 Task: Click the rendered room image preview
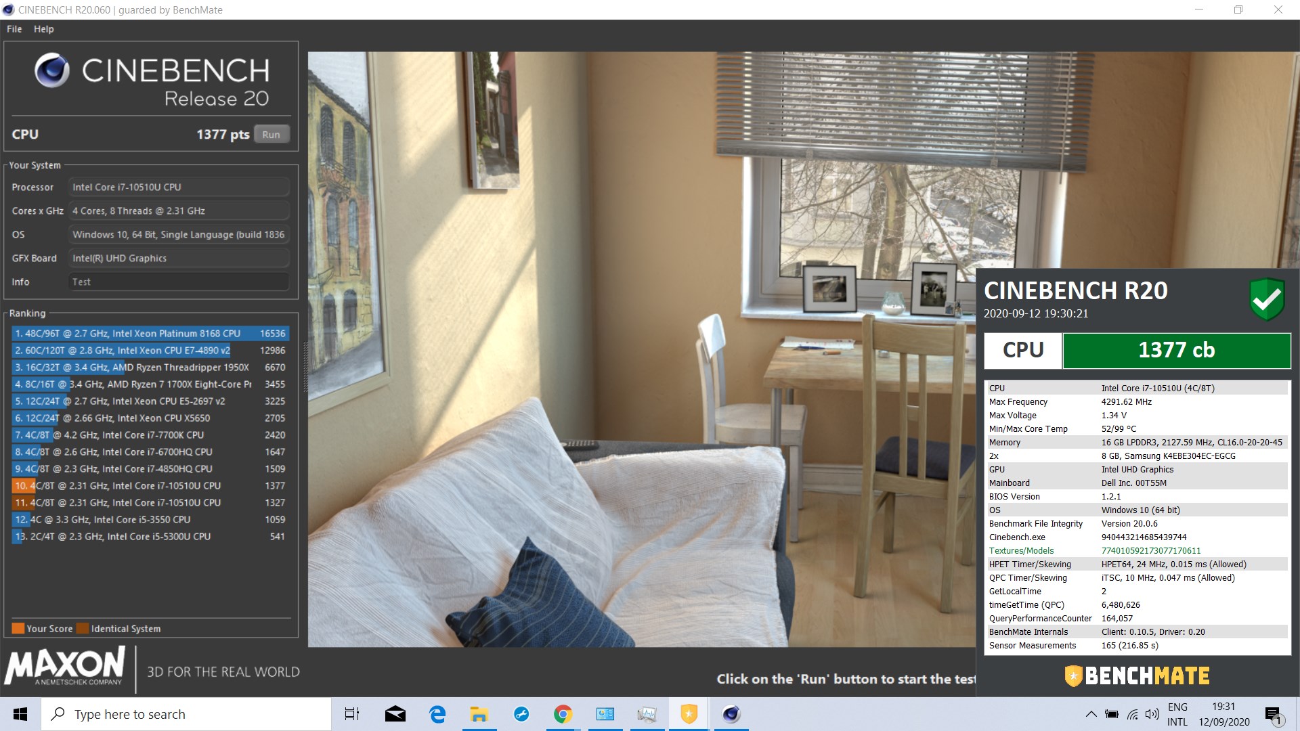click(x=641, y=349)
